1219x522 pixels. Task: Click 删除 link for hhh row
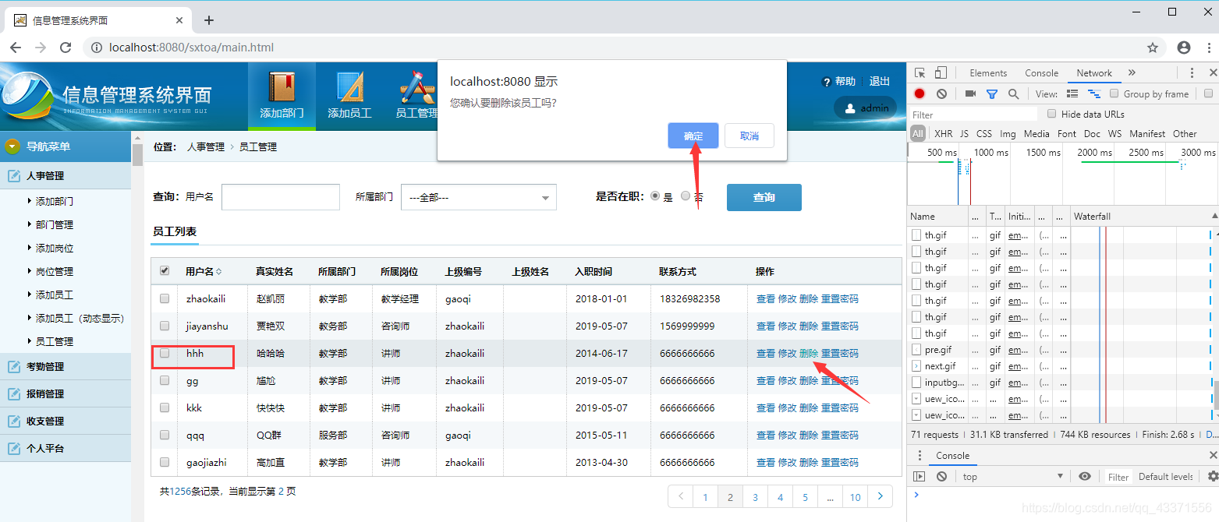tap(809, 353)
